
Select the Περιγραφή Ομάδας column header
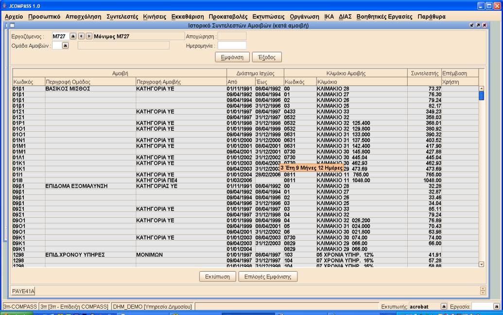[90, 82]
